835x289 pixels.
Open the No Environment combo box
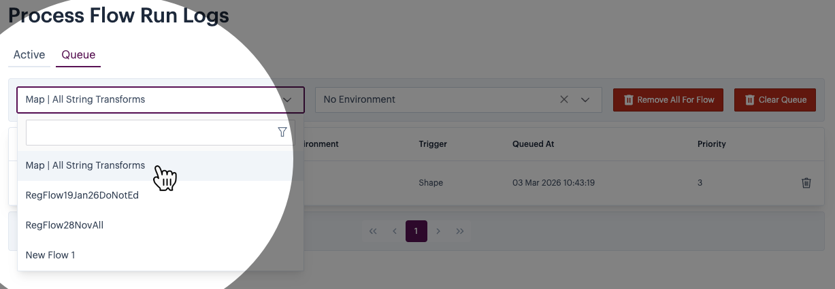436,99
